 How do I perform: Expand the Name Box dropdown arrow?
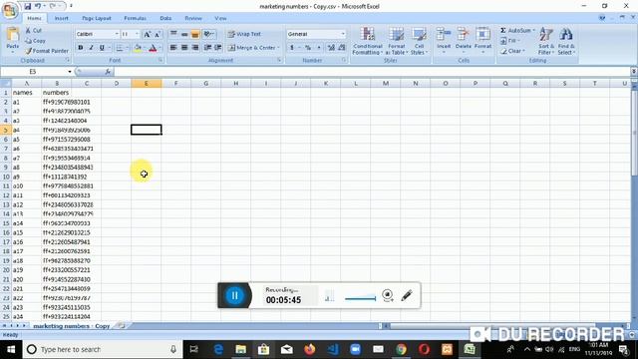[x=70, y=72]
